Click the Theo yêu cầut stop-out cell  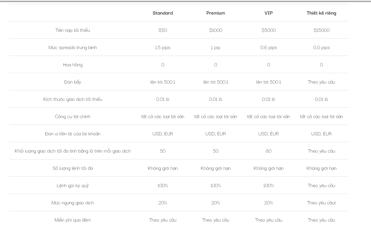(321, 203)
